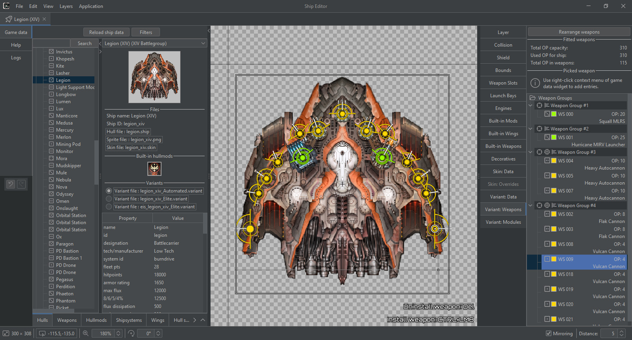This screenshot has height=340, width=632.
Task: Show more data tabs with right chevron
Action: [195, 320]
